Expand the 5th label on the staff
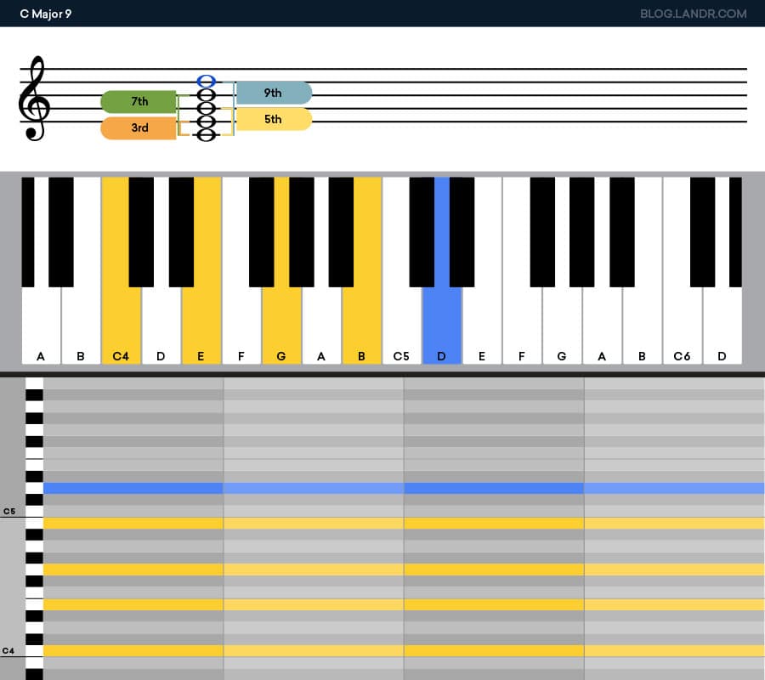The width and height of the screenshot is (765, 680). (273, 120)
